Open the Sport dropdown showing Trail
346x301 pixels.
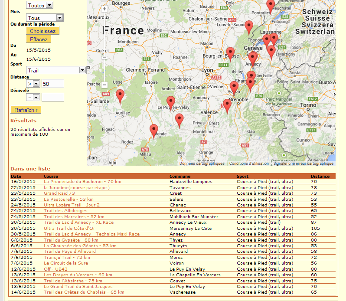(x=56, y=70)
